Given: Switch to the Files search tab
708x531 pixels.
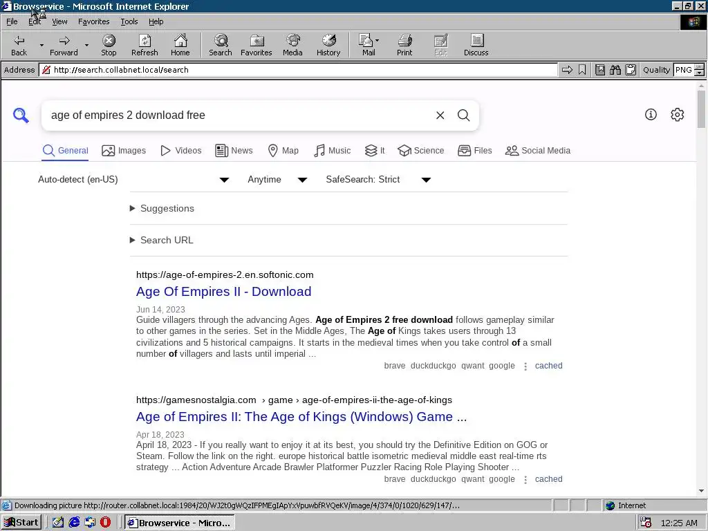Looking at the screenshot, I should tap(474, 150).
